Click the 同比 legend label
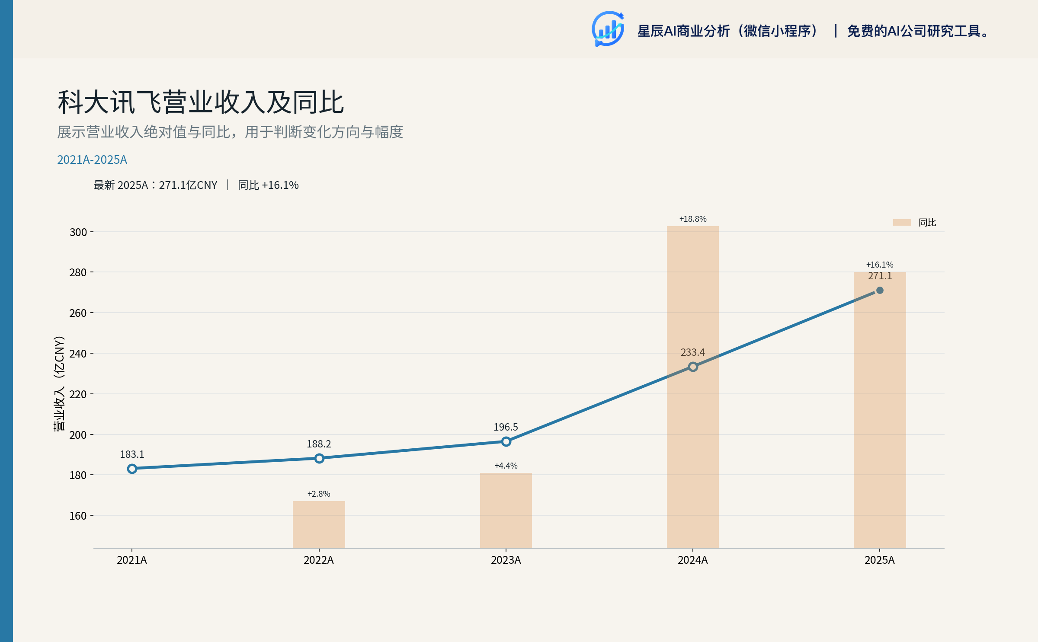The height and width of the screenshot is (642, 1038). pos(927,222)
